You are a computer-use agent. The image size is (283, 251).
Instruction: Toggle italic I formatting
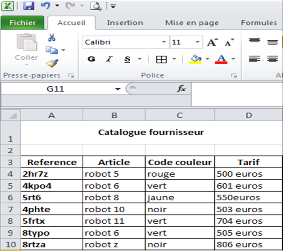(109, 59)
